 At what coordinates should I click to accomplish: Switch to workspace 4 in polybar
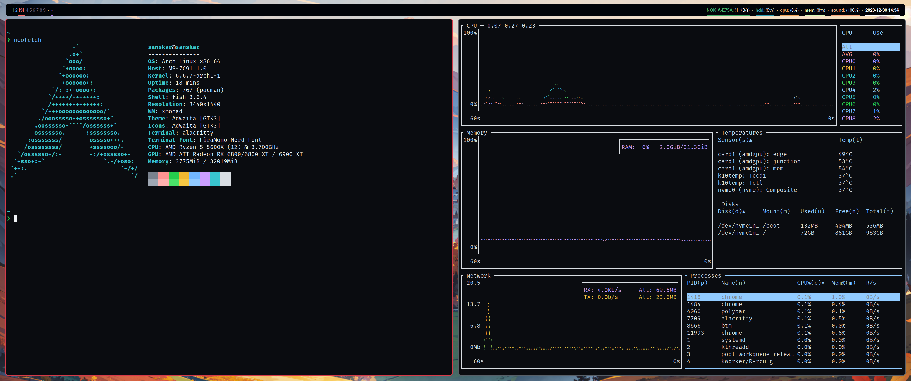27,10
